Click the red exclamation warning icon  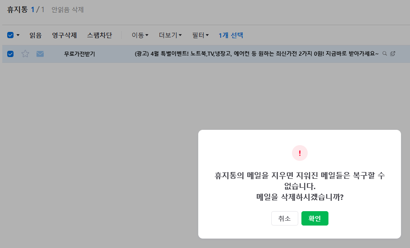300,153
